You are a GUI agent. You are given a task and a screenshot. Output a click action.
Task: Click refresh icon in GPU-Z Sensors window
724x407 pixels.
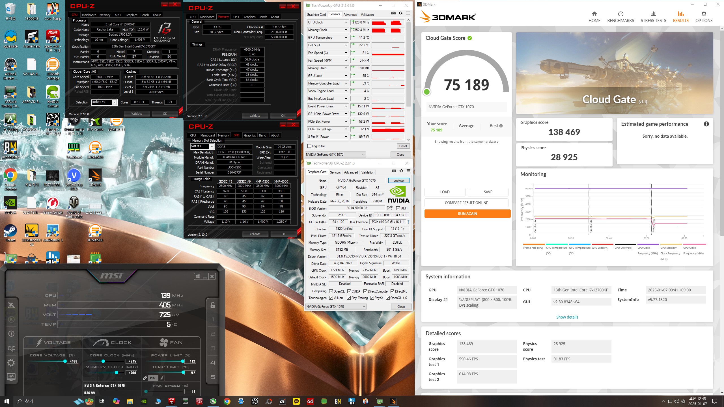coord(400,13)
